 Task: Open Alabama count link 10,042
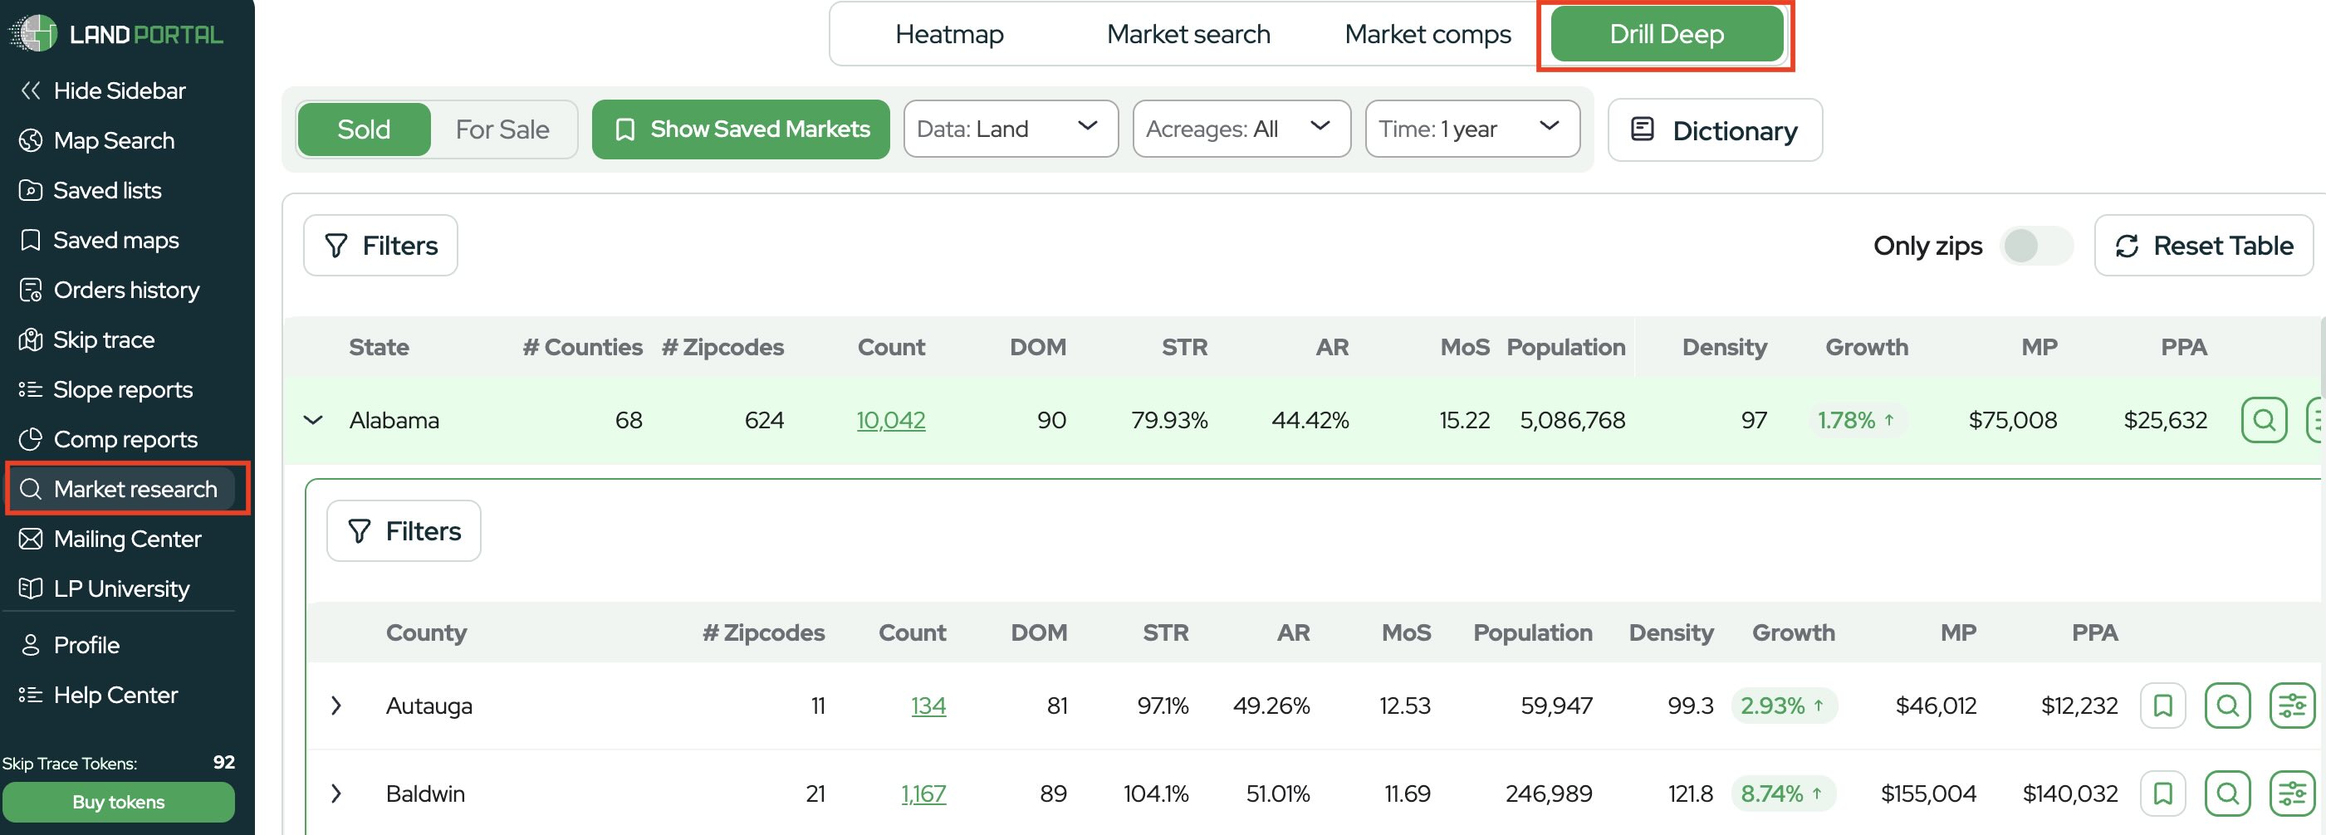[890, 420]
